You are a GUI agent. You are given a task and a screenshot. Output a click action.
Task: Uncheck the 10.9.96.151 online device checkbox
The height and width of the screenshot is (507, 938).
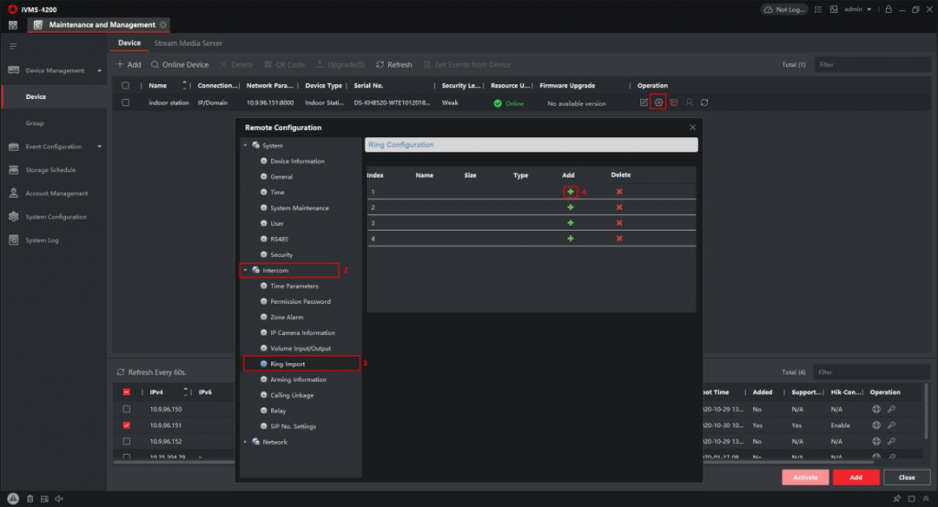[126, 426]
